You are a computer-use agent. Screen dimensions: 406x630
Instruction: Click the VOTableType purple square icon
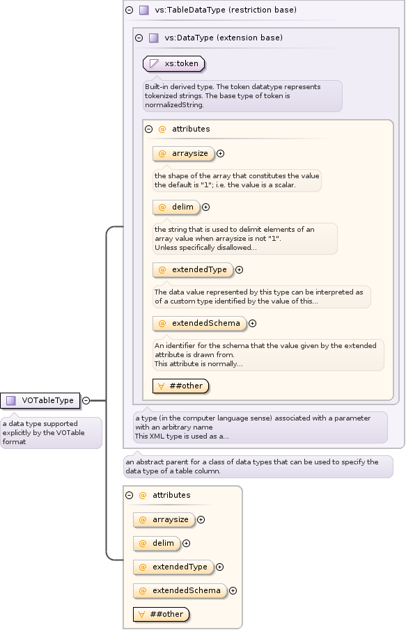pyautogui.click(x=11, y=400)
